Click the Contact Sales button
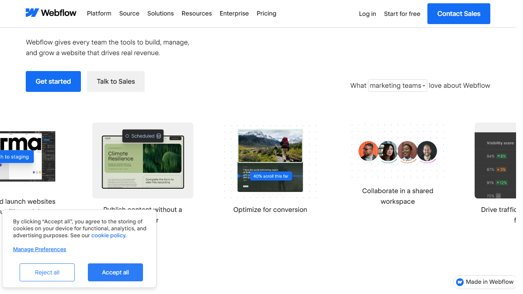Viewport: 523px width, 294px height. pyautogui.click(x=458, y=14)
